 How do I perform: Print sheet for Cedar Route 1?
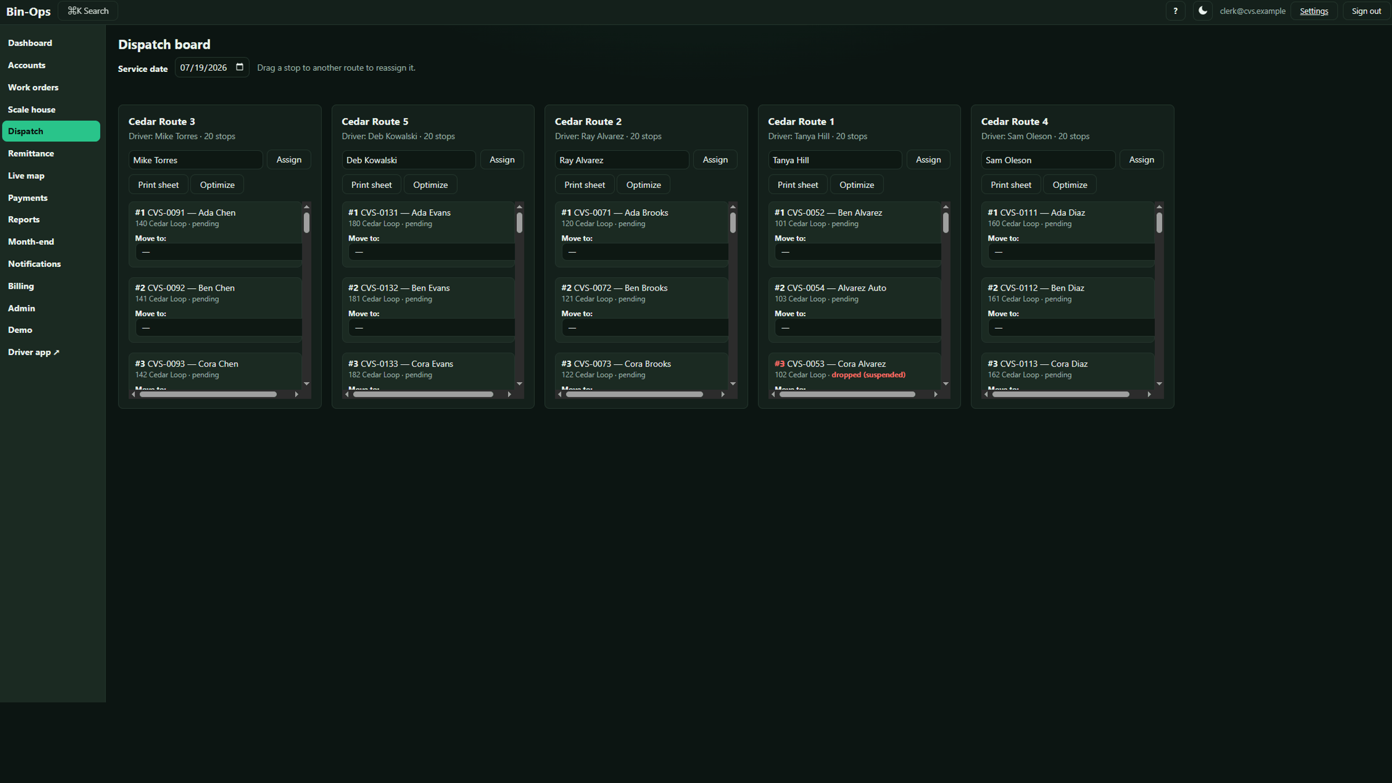tap(797, 184)
